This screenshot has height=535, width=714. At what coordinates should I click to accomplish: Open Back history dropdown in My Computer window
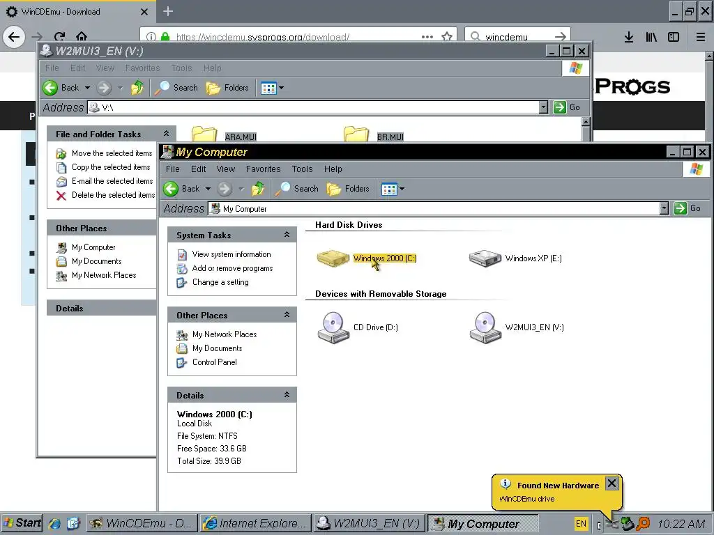click(x=208, y=188)
